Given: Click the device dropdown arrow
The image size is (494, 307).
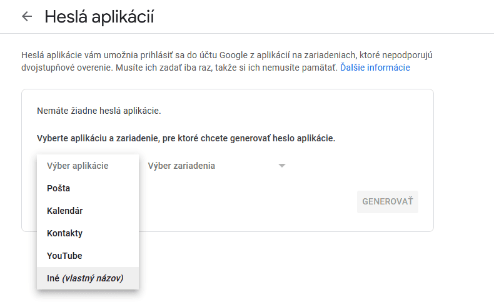Looking at the screenshot, I should click(x=282, y=166).
